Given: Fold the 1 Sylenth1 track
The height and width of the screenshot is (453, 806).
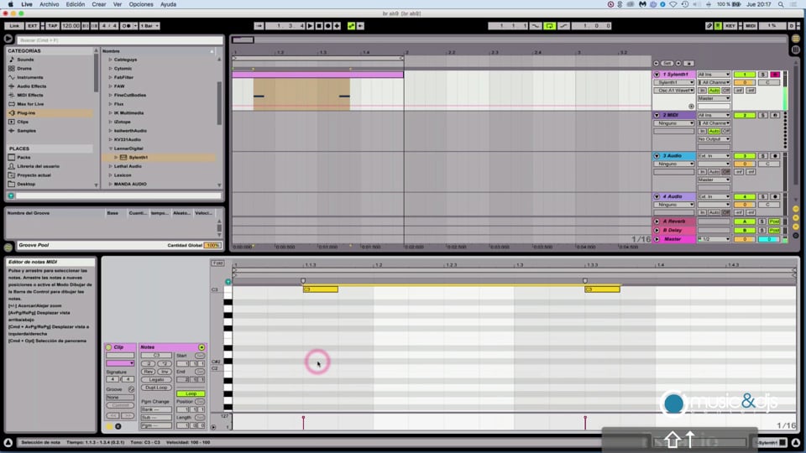Looking at the screenshot, I should point(657,75).
